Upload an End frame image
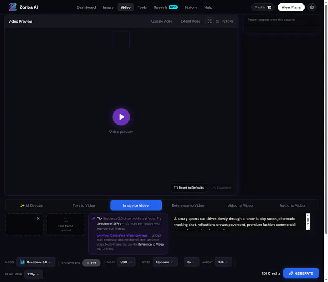Screen dimensions: 328x282 tap(66, 225)
